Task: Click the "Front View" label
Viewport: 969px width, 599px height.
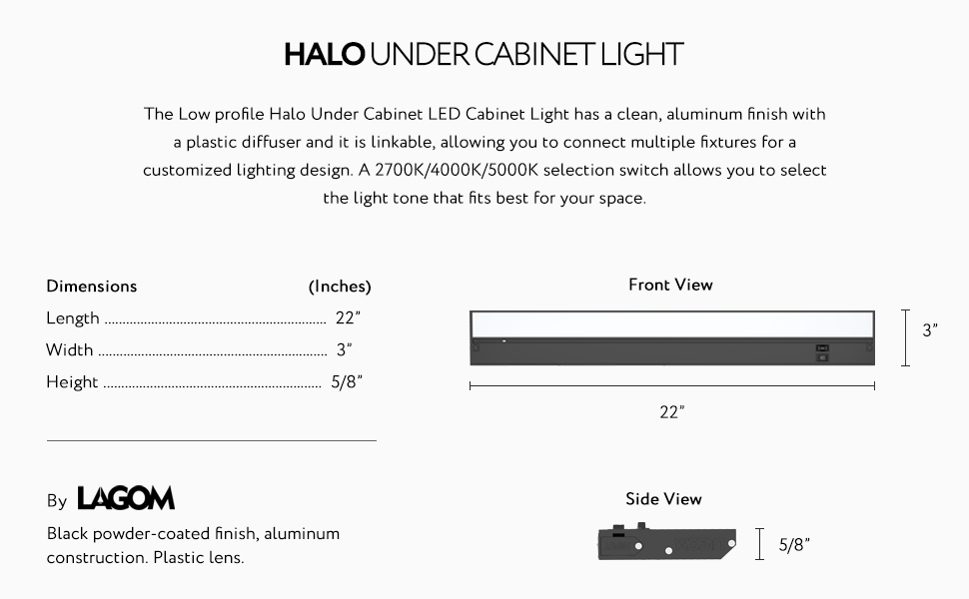Action: 670,285
